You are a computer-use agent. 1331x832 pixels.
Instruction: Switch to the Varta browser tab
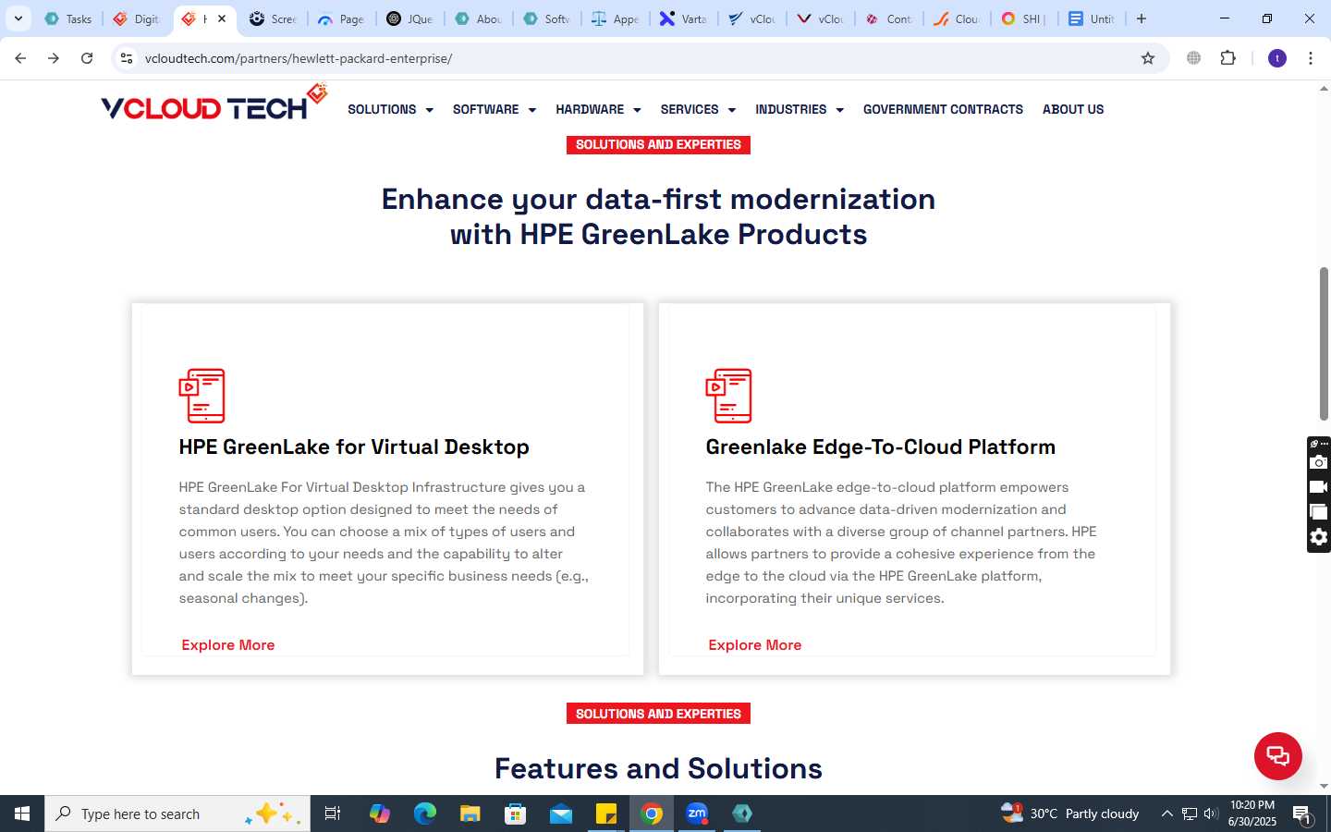(683, 18)
